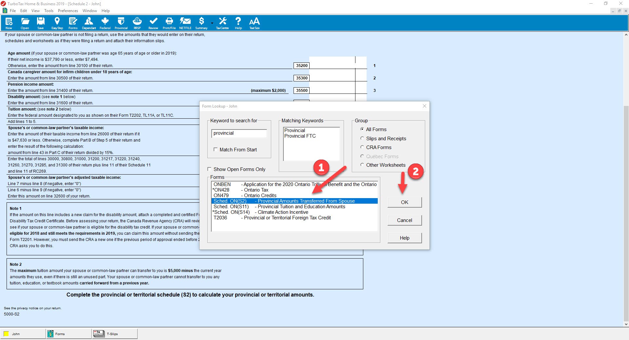Open a file with the Open icon
This screenshot has height=340, width=629.
[x=25, y=23]
